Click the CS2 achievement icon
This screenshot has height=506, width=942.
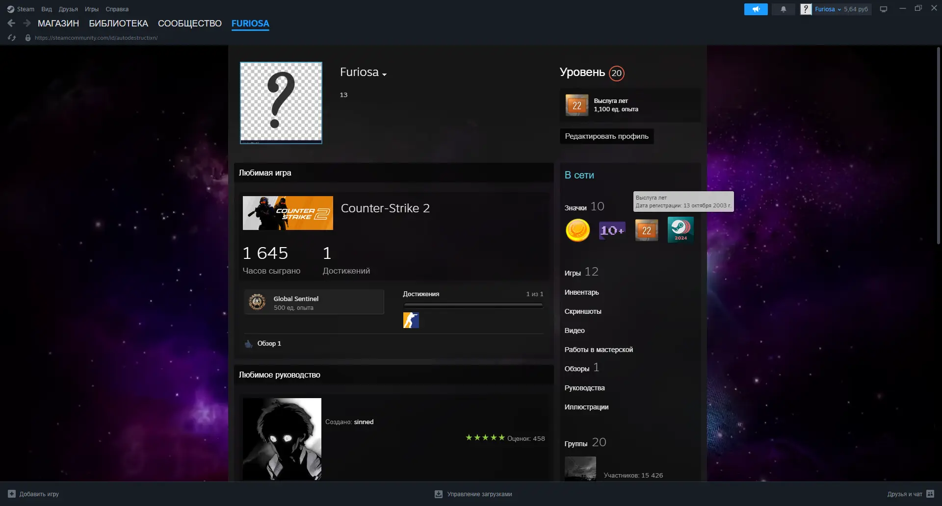tap(411, 320)
